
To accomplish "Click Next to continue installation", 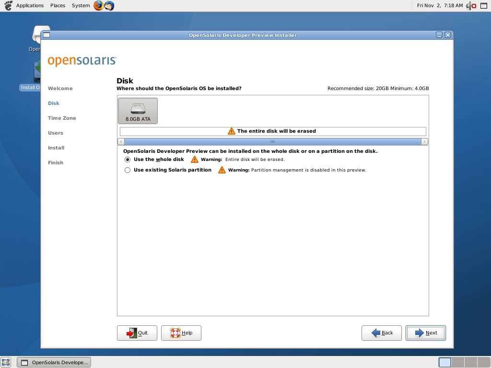I will click(426, 333).
